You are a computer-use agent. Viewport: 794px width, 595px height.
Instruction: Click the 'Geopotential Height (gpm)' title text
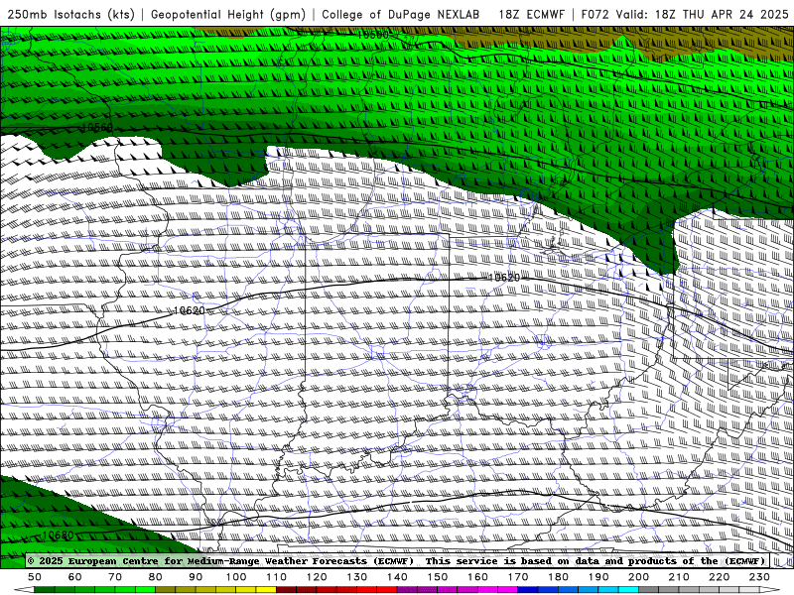[228, 14]
